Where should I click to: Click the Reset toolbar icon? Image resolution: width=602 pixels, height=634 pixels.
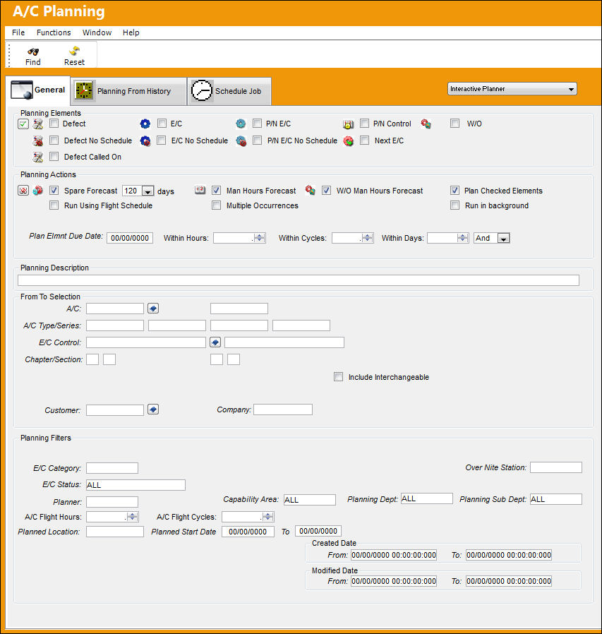click(74, 51)
